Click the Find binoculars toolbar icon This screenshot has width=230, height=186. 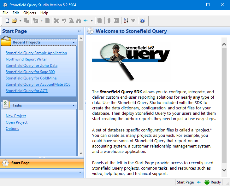pos(78,21)
